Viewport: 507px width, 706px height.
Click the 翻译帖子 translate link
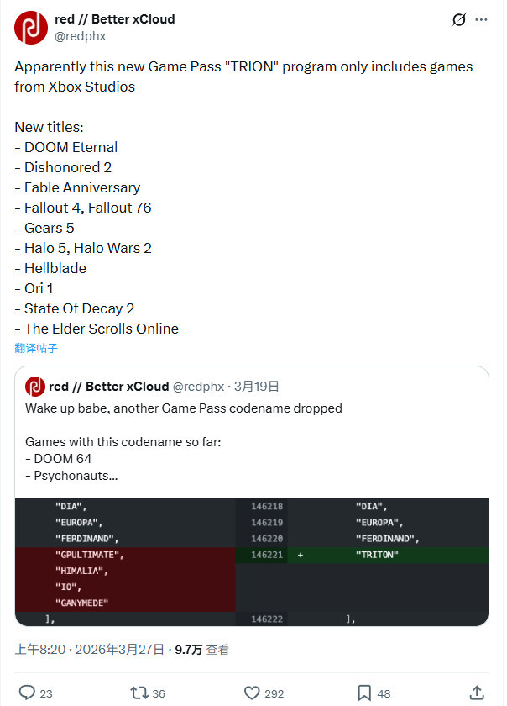click(35, 348)
